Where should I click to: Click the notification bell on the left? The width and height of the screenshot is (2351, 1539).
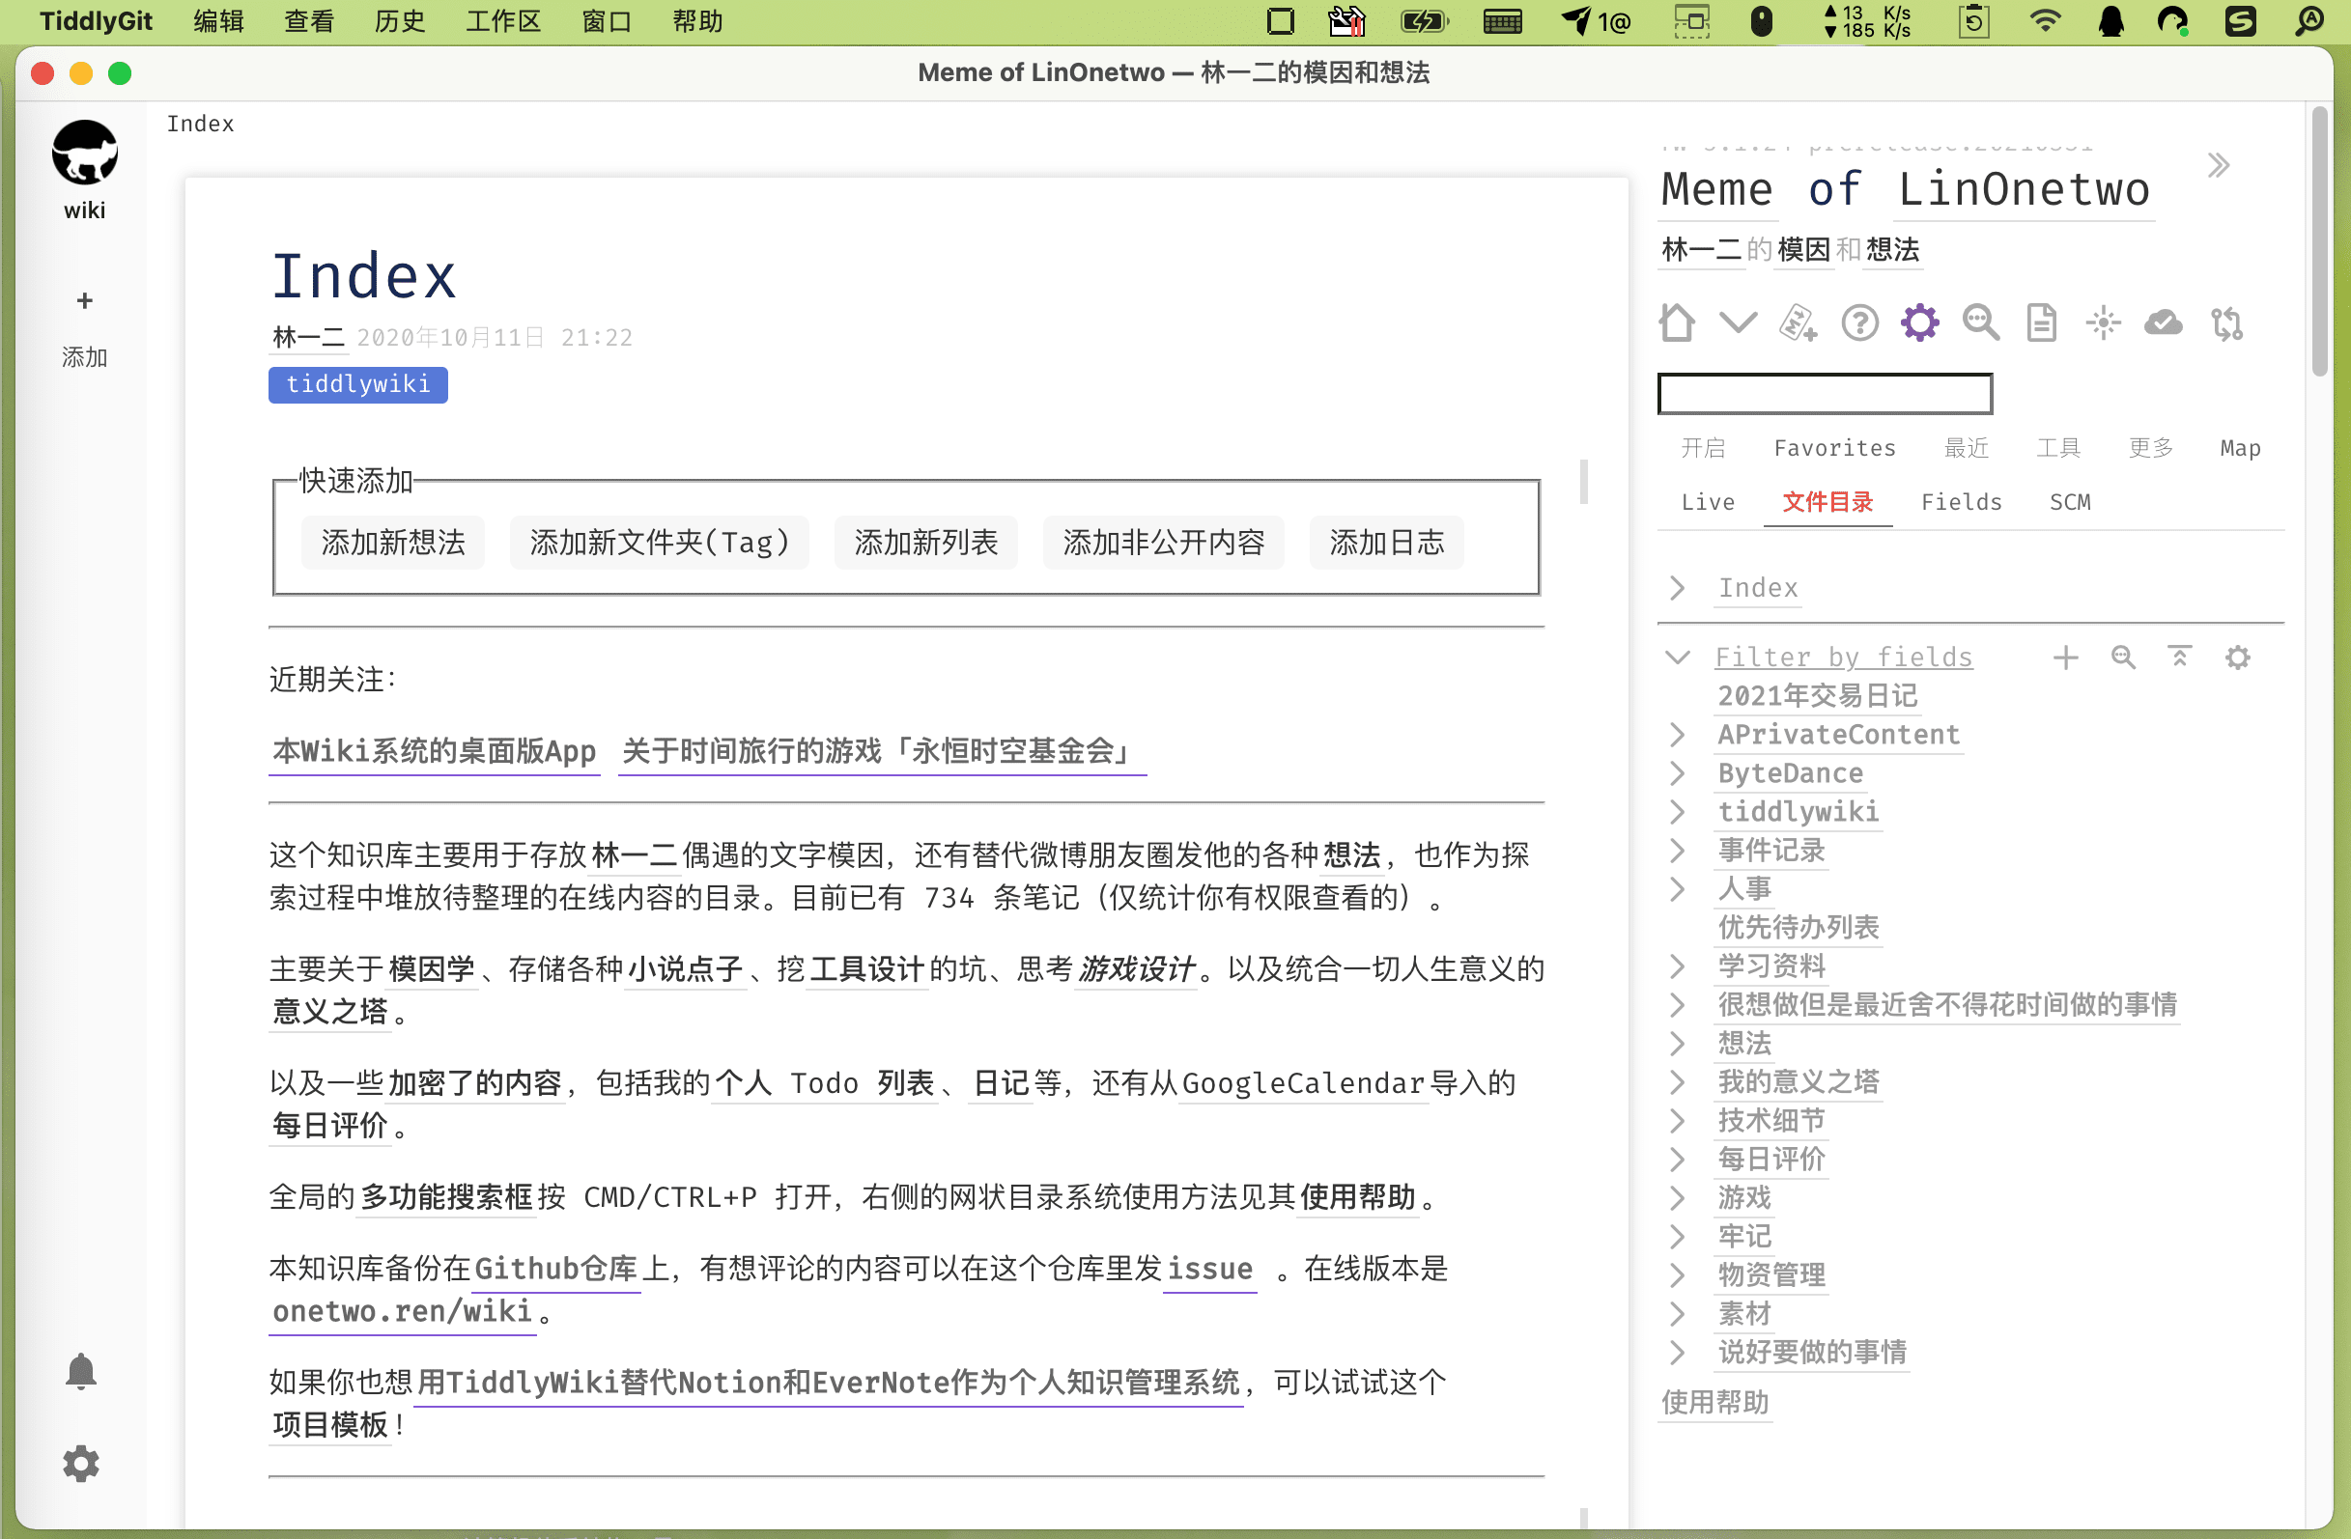(x=82, y=1369)
